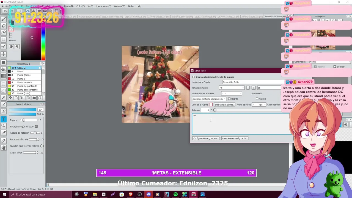
Task: Click the Windows Start button
Action: click(x=4, y=194)
